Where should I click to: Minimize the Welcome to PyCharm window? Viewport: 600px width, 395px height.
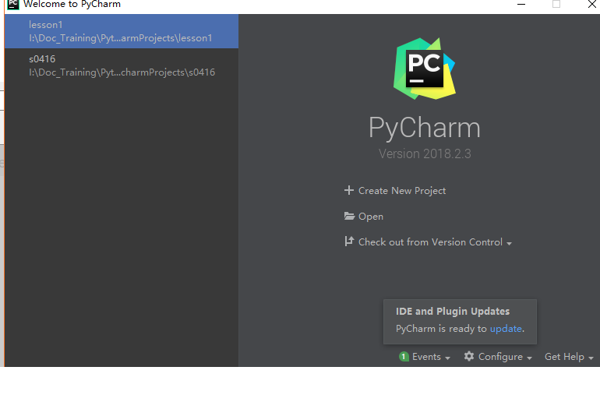click(x=521, y=4)
